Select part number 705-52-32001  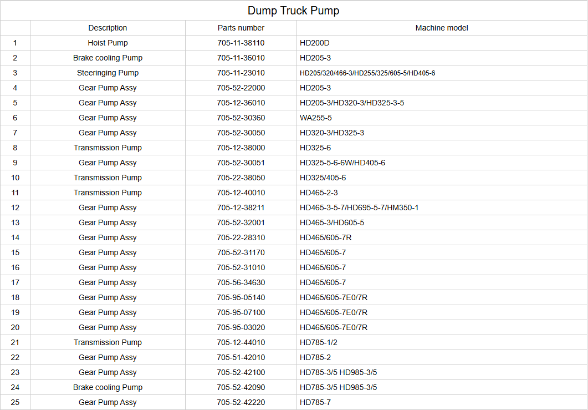[x=241, y=223]
